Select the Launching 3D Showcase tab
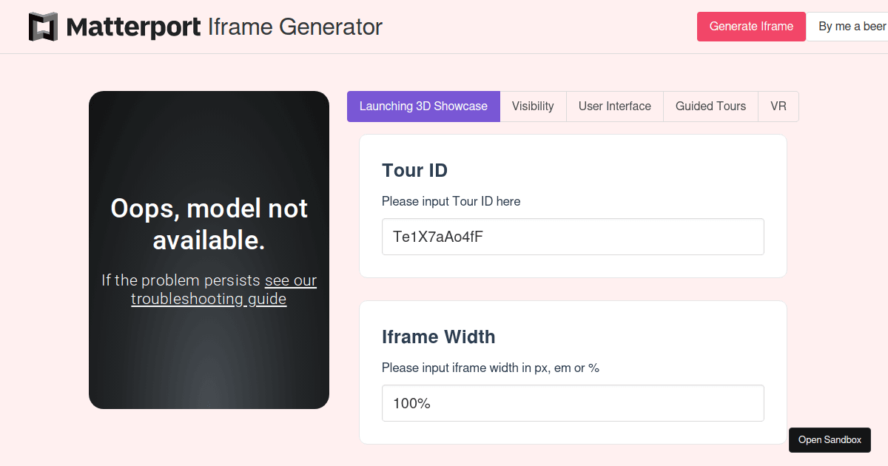The width and height of the screenshot is (888, 466). [423, 107]
